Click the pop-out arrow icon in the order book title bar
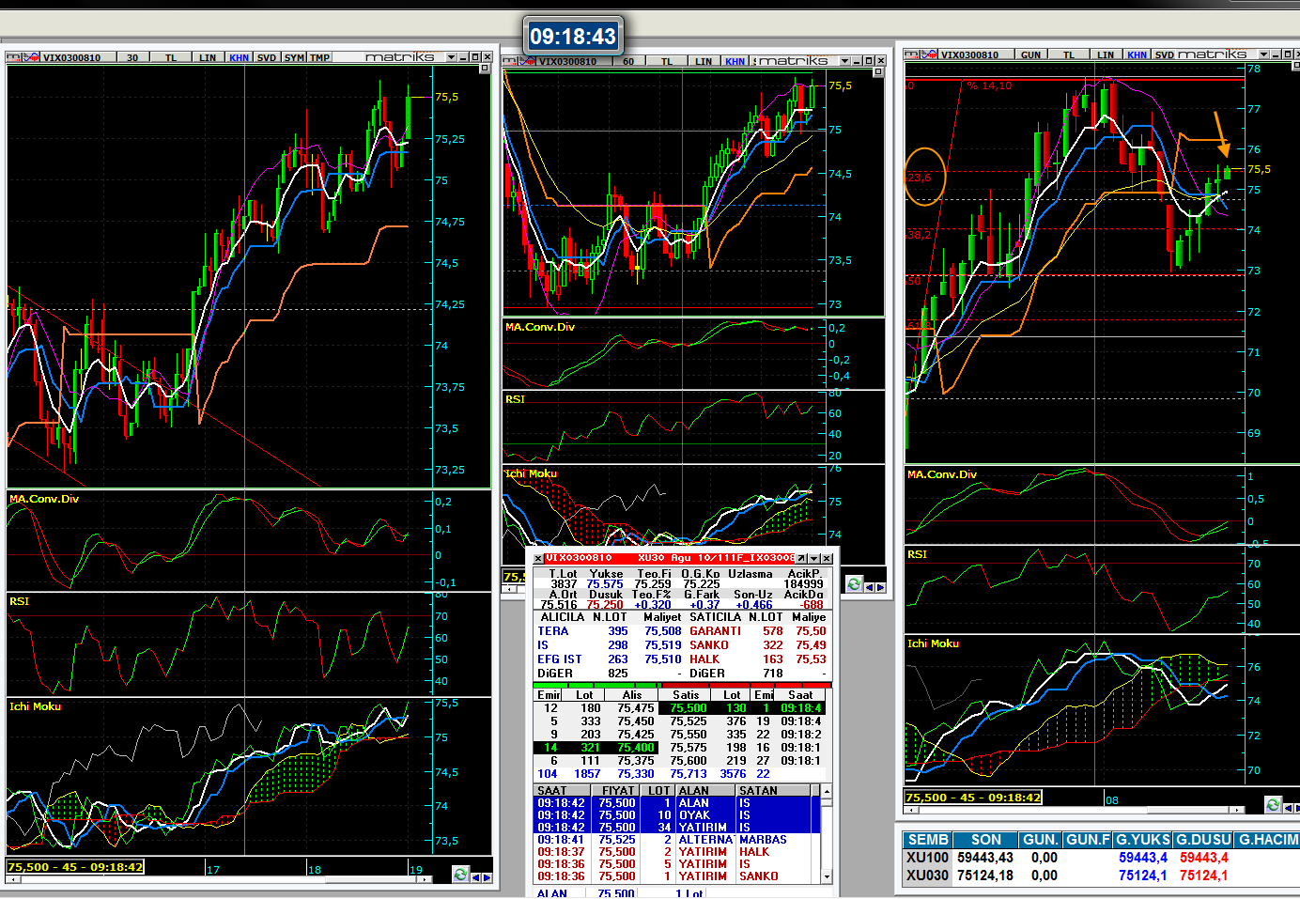The width and height of the screenshot is (1300, 899). click(x=800, y=558)
